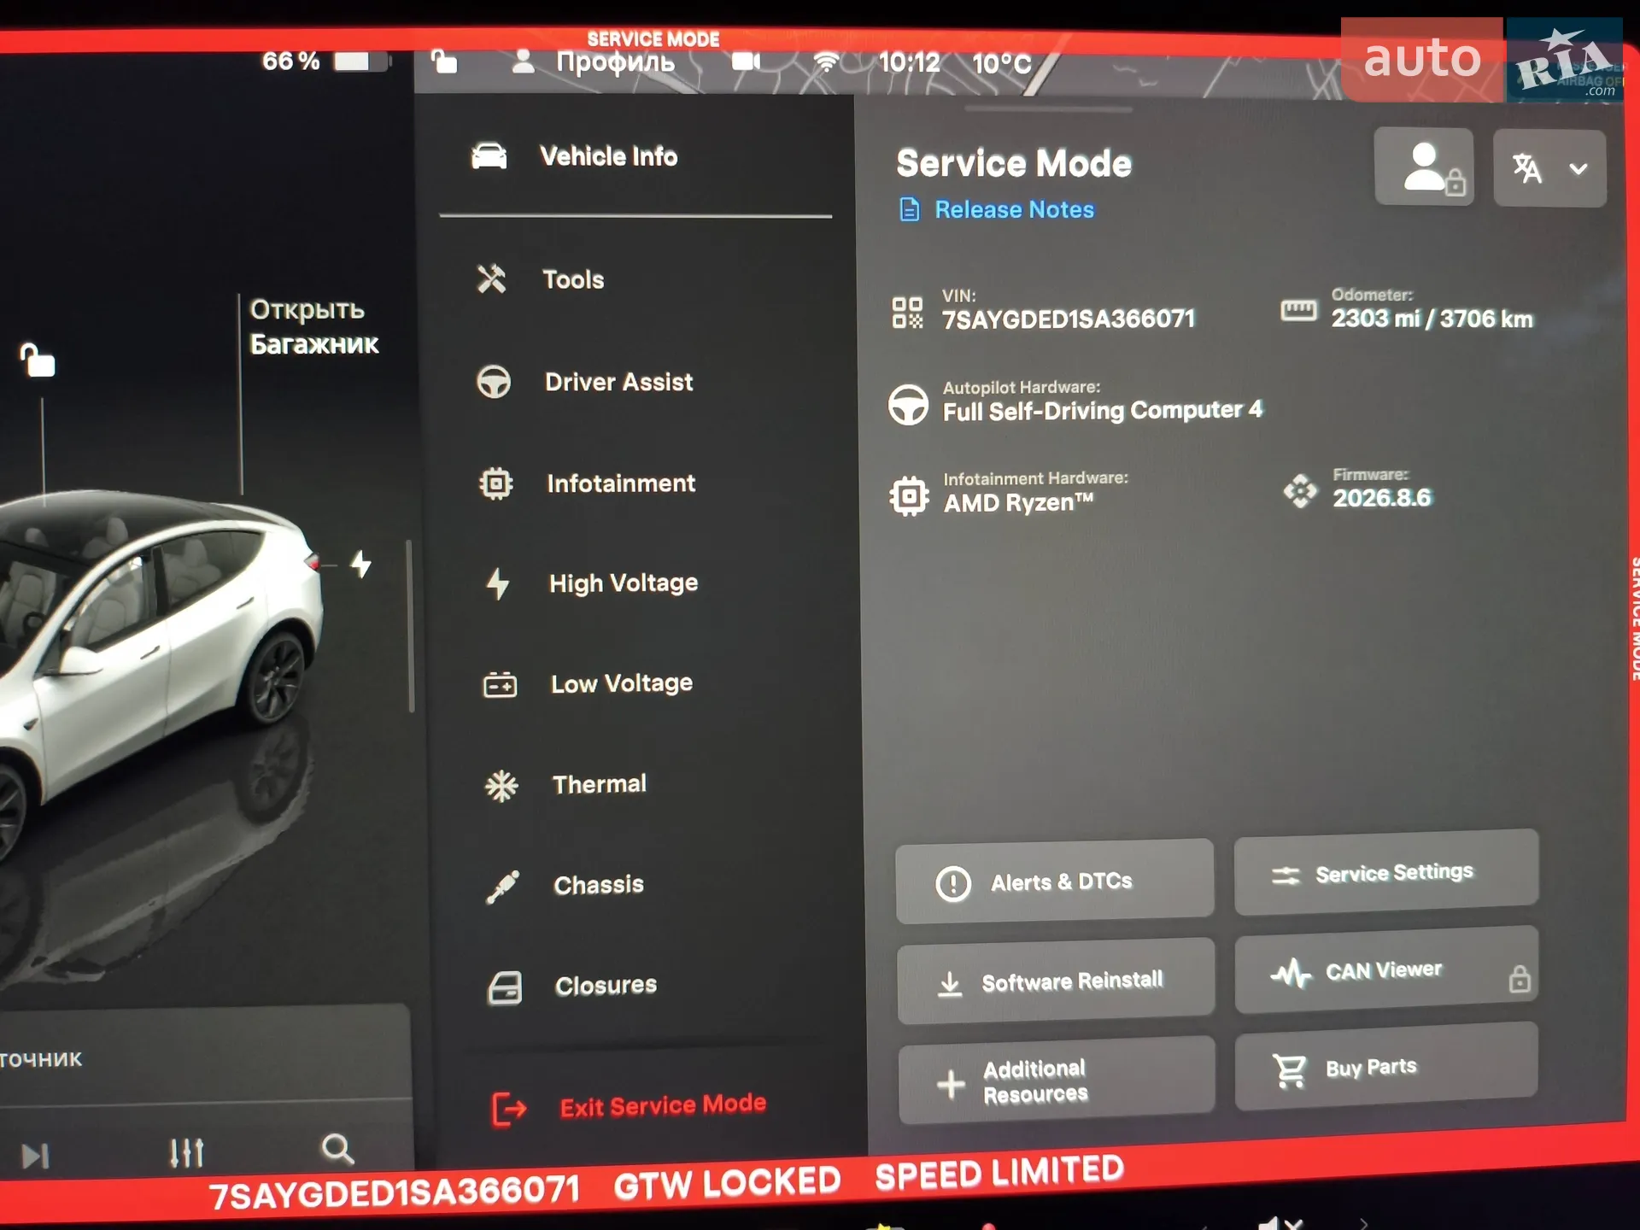Click the plus icon on Additional Resources
1640x1230 pixels.
pyautogui.click(x=951, y=1084)
